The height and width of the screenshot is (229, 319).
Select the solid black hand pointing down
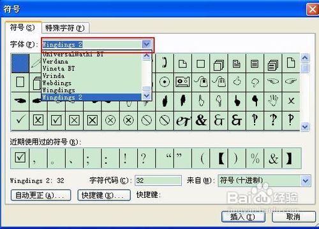[x=255, y=101]
